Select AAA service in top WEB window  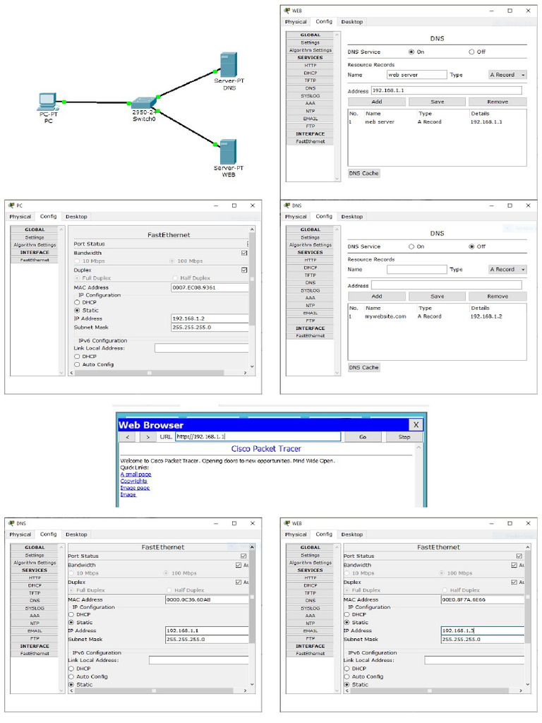coord(311,103)
